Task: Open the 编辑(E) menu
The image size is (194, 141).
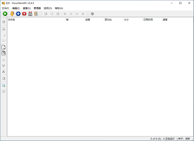Action: coord(16,8)
